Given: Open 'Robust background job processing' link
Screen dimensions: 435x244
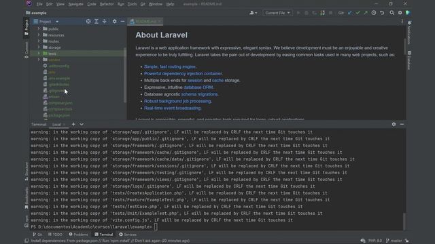Looking at the screenshot, I should 177,101.
